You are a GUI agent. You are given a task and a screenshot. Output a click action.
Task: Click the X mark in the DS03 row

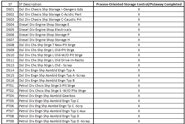point(139,19)
